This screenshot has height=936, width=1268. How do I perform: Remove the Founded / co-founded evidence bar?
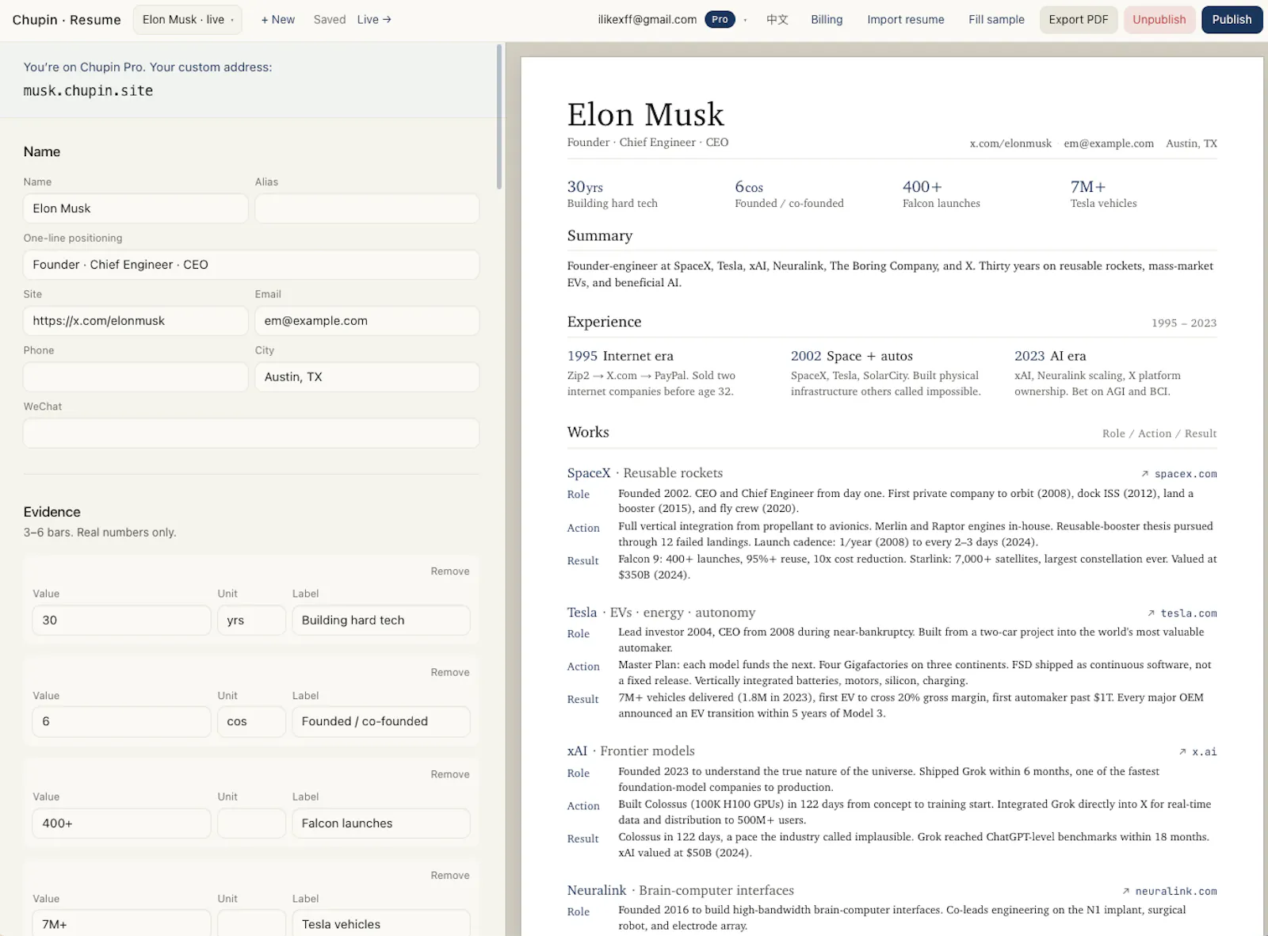(x=450, y=673)
